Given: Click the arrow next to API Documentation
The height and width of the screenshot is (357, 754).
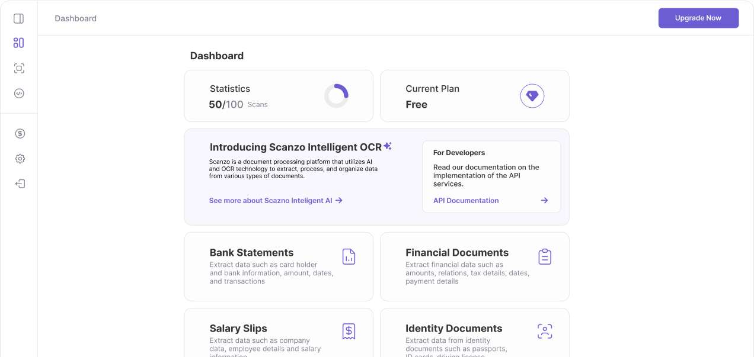Looking at the screenshot, I should [x=544, y=201].
